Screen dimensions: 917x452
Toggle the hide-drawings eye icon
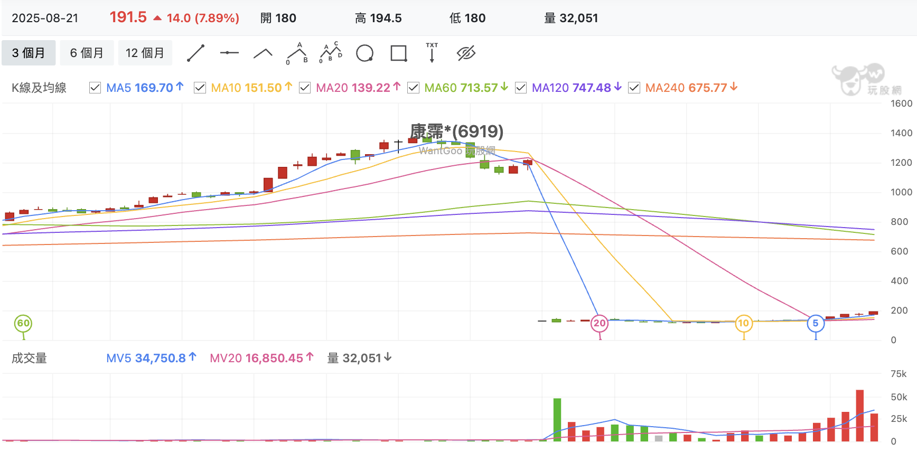point(466,53)
